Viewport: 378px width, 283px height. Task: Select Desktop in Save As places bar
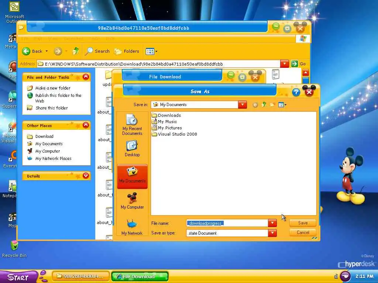click(x=132, y=149)
